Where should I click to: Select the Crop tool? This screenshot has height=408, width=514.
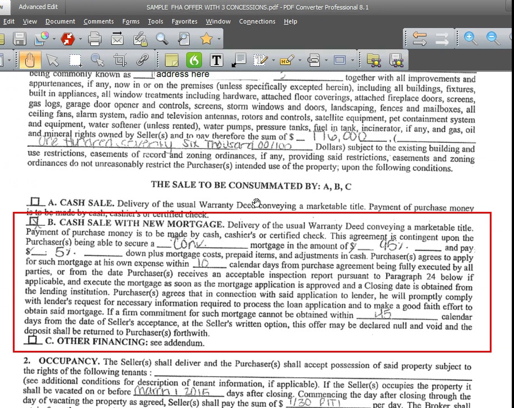[120, 59]
